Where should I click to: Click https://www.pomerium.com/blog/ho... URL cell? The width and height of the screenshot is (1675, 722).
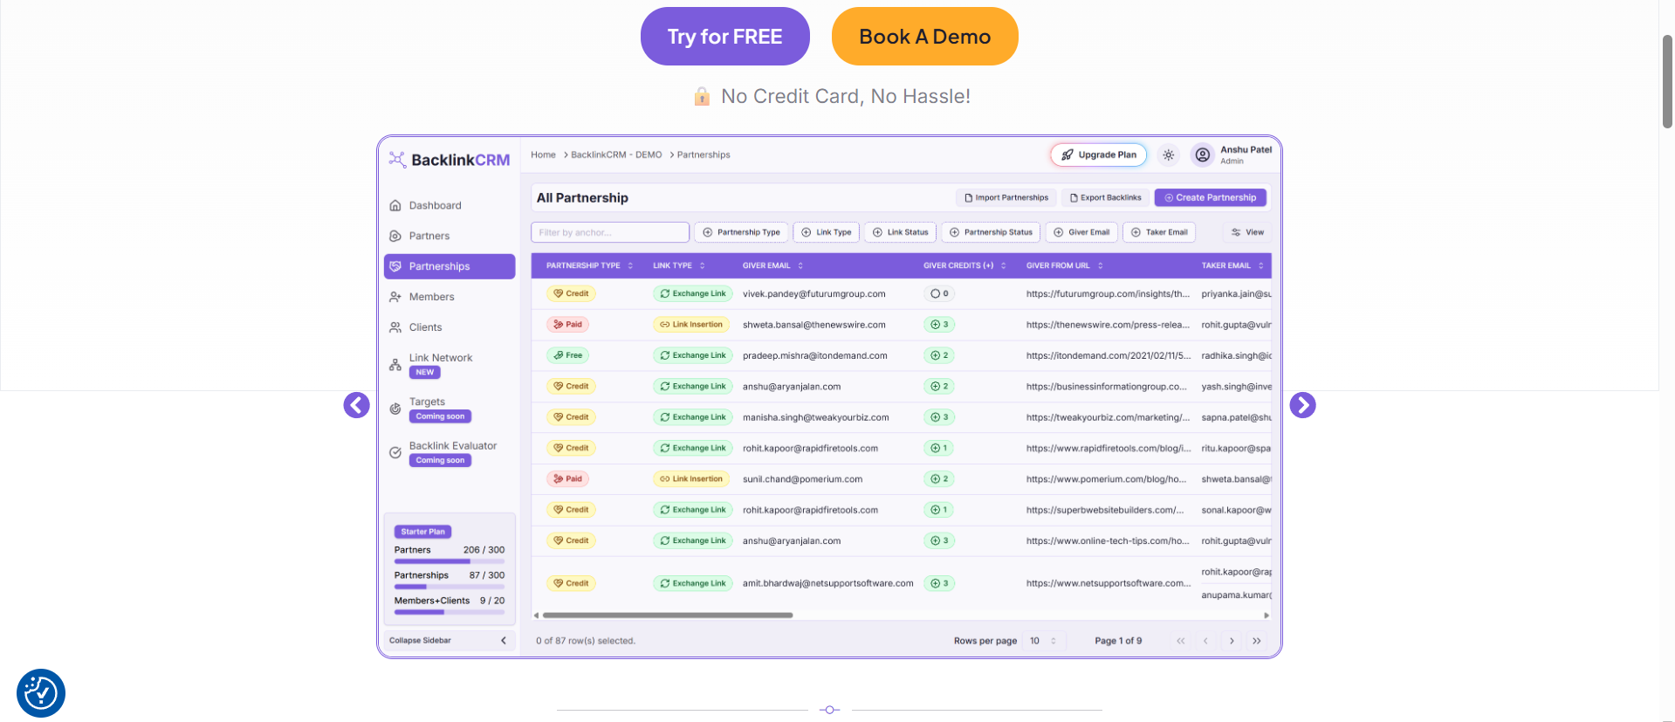(x=1106, y=478)
